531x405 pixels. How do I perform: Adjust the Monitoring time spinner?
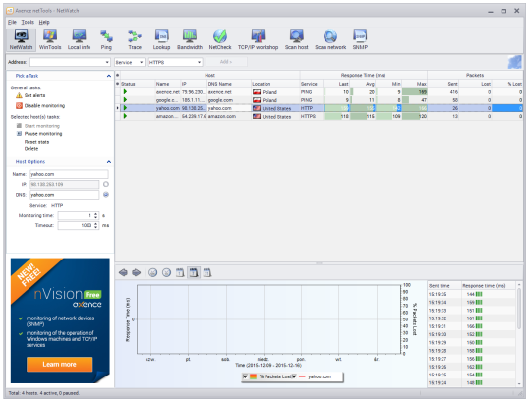(x=96, y=215)
